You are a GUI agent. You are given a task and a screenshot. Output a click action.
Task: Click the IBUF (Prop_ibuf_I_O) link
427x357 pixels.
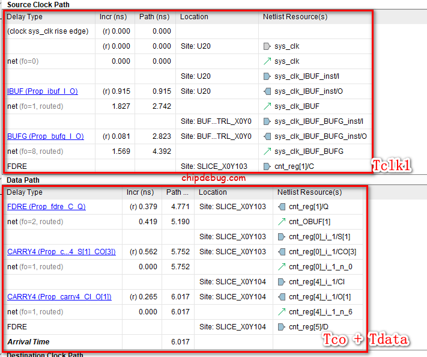point(42,91)
